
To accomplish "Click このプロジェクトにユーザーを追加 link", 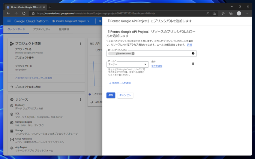I will pos(34,78).
